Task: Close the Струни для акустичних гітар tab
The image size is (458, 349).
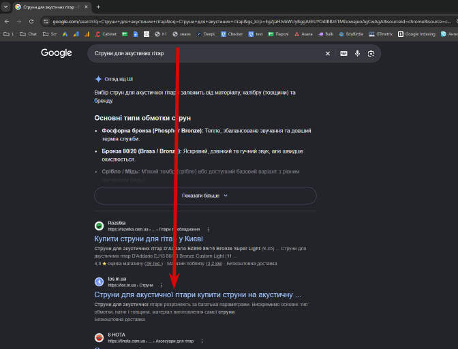Action: (86, 7)
